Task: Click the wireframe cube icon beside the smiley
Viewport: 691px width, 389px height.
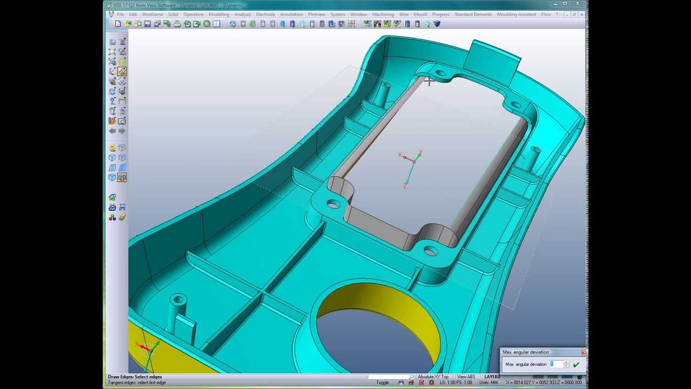Action: point(122,147)
